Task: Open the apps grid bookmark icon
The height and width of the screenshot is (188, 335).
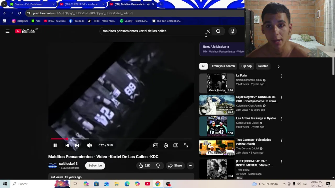Action: (x=4, y=21)
